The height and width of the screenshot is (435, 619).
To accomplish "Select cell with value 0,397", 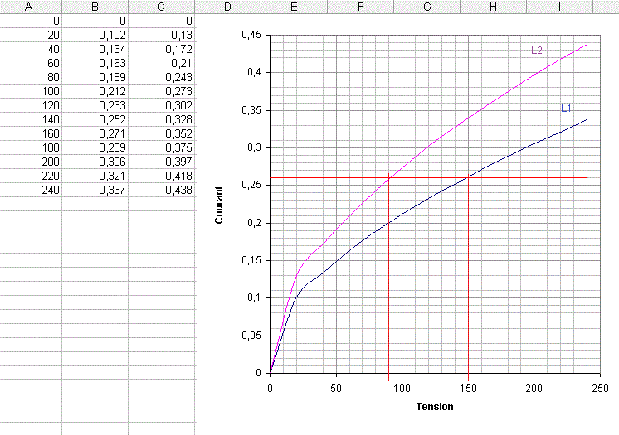I will point(162,162).
